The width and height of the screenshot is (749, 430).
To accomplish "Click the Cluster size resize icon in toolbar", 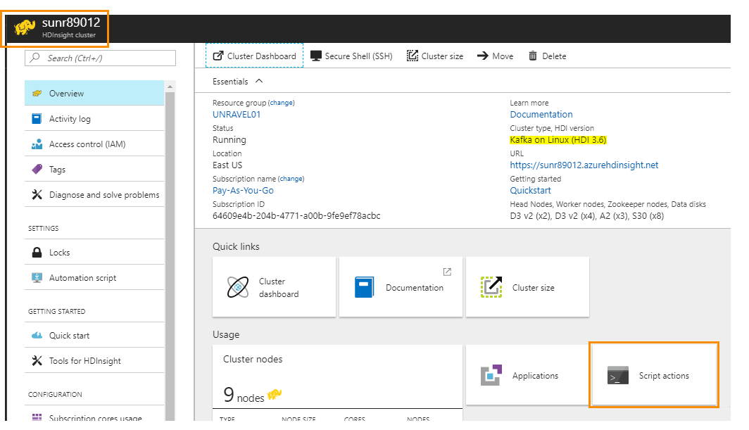I will (413, 56).
